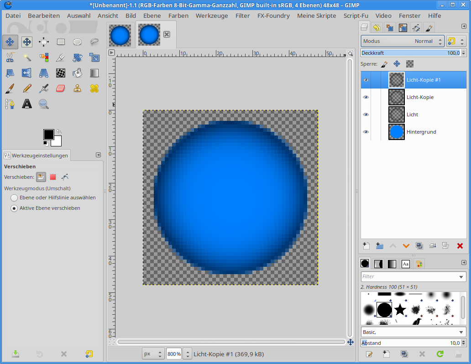The image size is (471, 364).
Task: Hide the Hintergrund layer
Action: [366, 132]
